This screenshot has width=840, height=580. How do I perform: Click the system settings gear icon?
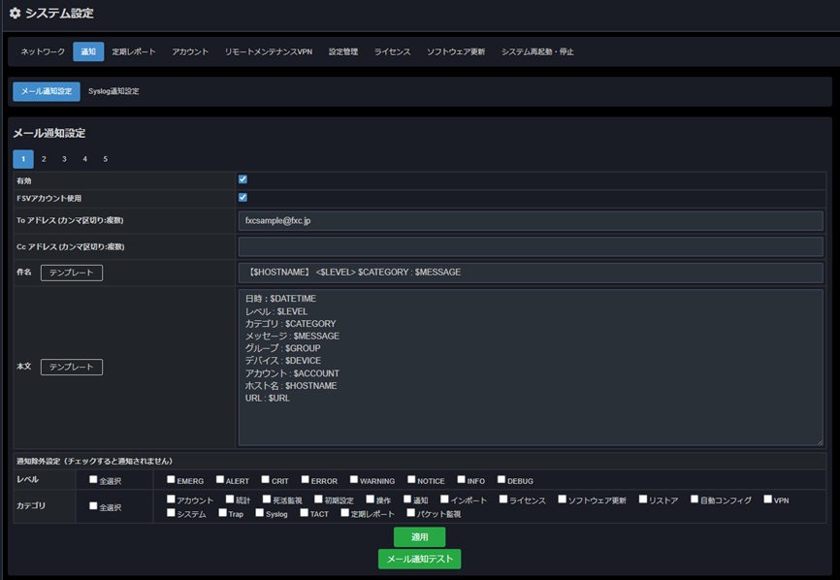[x=15, y=13]
